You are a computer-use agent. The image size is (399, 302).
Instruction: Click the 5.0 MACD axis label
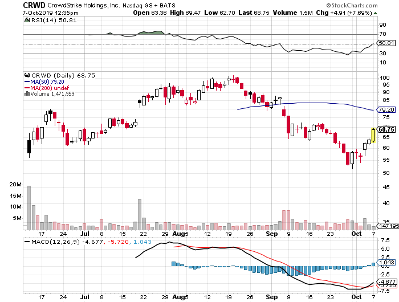[x=385, y=249]
